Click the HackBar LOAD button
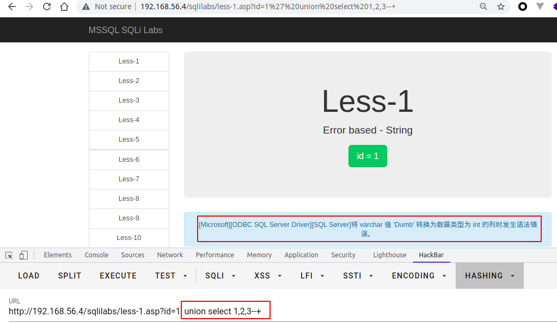The width and height of the screenshot is (557, 323). 29,276
